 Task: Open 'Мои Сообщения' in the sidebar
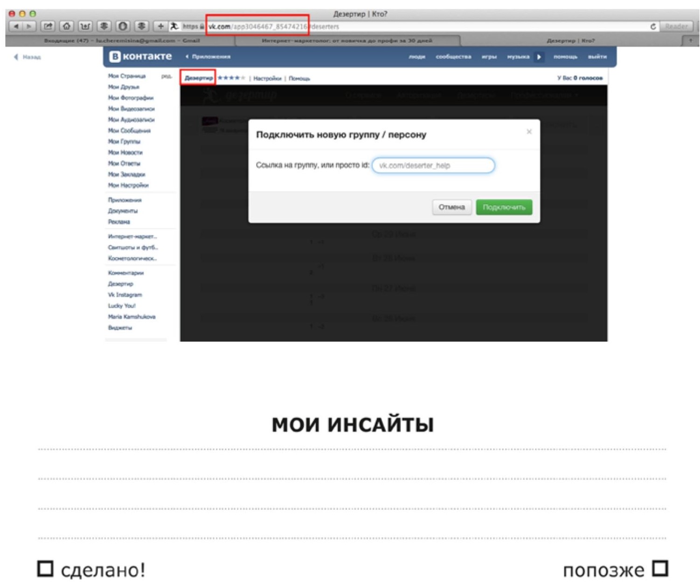129,131
